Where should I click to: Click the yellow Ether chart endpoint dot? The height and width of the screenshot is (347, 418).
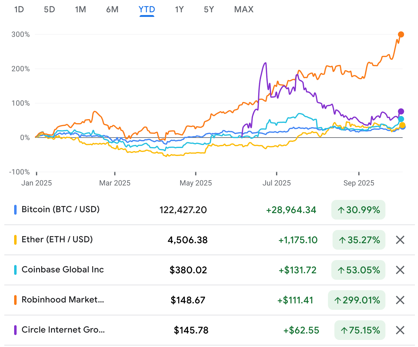(402, 125)
